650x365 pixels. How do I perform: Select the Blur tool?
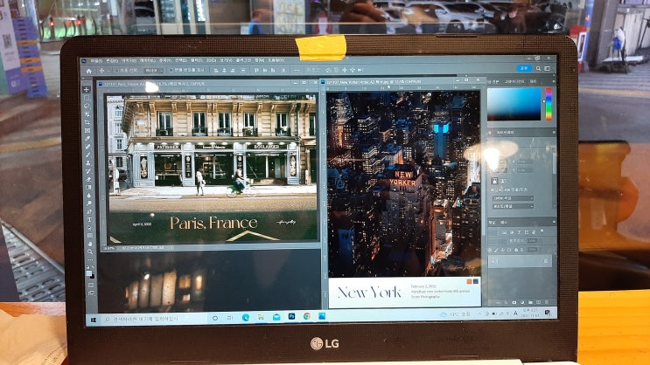pyautogui.click(x=88, y=196)
